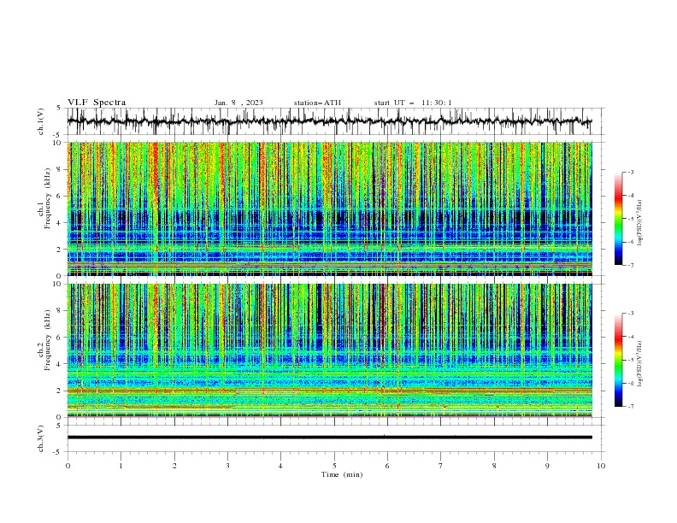Click the ch.1 Frequency (kHz) axis label
The height and width of the screenshot is (523, 677).
click(x=44, y=197)
